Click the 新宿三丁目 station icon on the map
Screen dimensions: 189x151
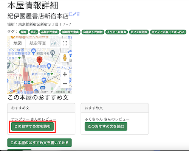point(48,74)
